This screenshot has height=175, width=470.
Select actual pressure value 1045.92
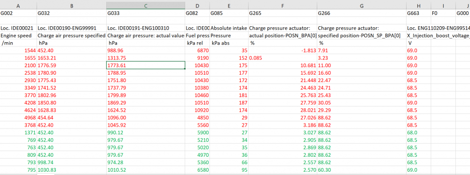(x=146, y=125)
